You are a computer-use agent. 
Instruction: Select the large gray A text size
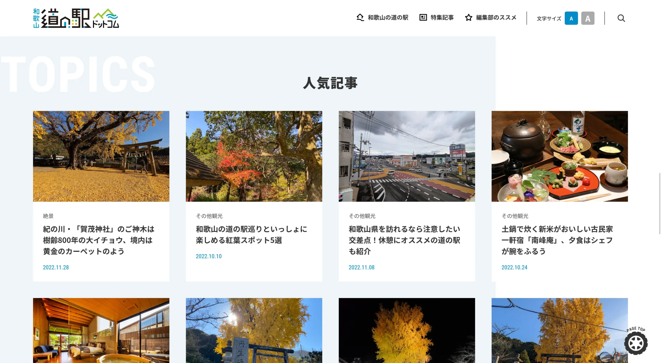[587, 18]
